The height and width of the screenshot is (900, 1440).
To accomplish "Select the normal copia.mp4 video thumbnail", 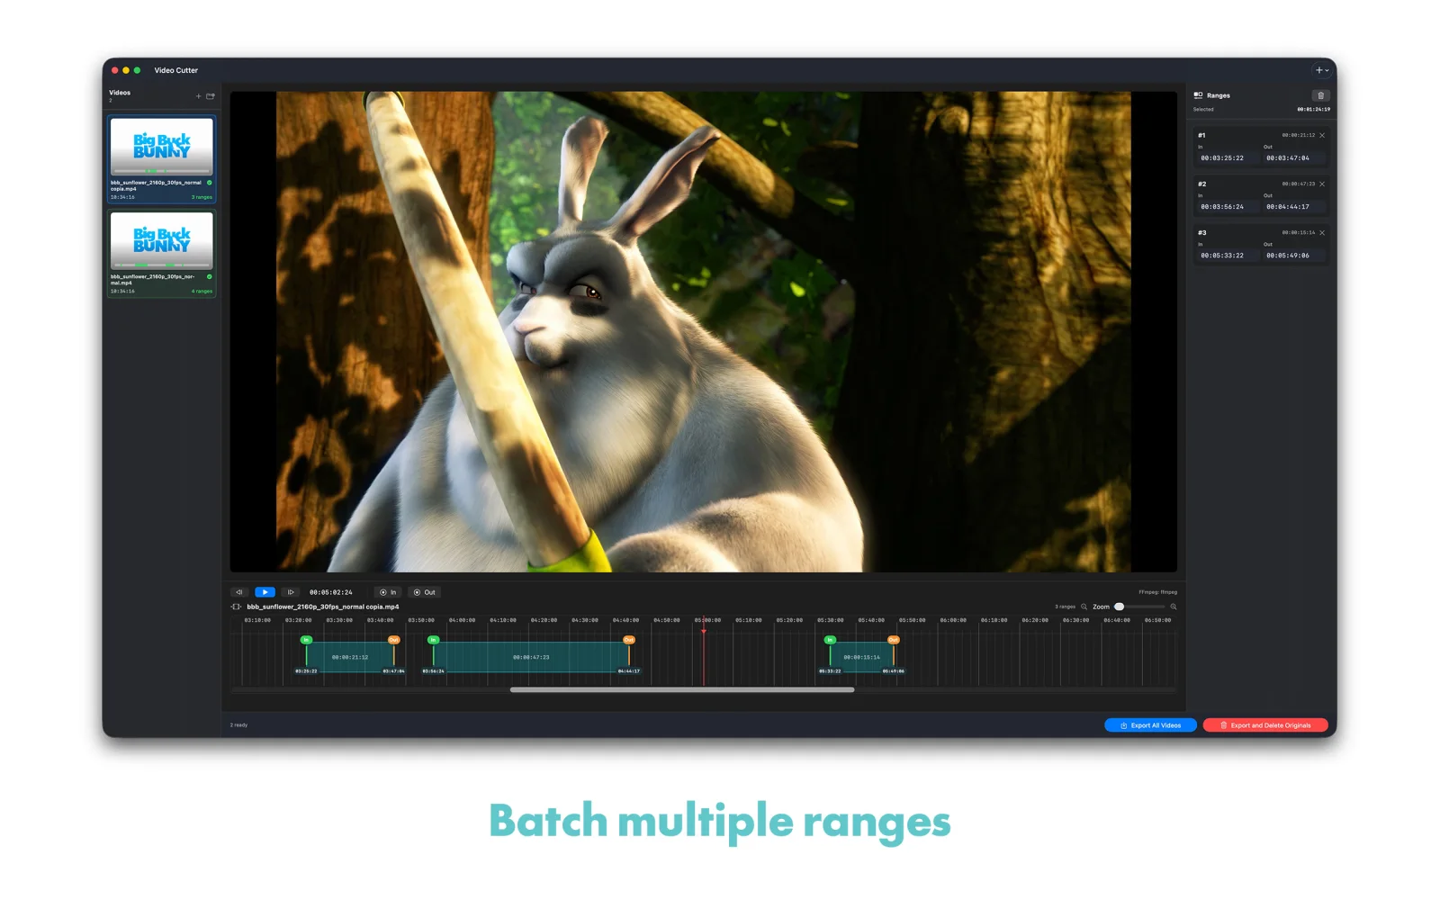I will [162, 147].
